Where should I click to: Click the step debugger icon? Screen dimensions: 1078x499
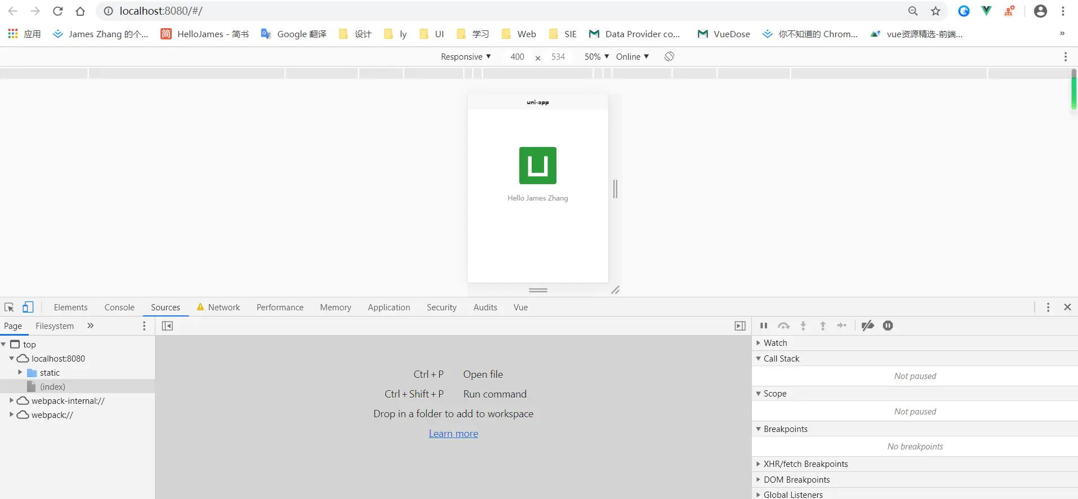[842, 326]
